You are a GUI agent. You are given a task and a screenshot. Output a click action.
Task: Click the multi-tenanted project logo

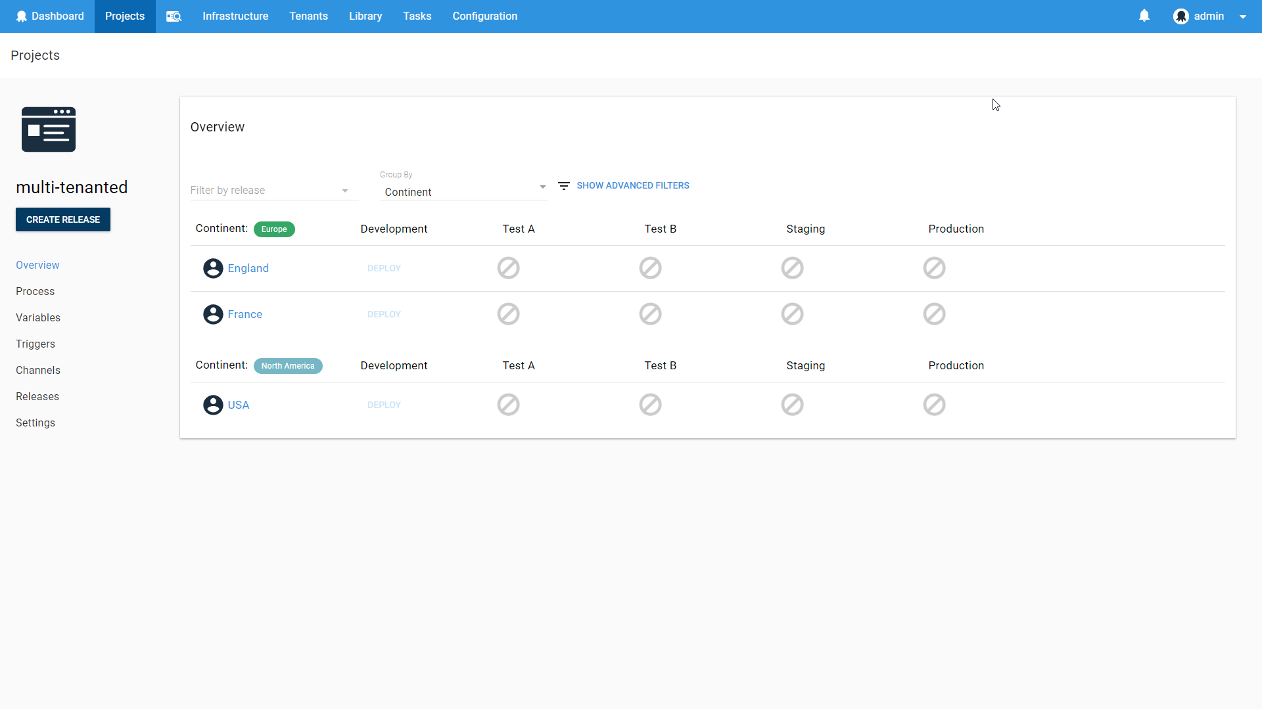[x=48, y=129]
